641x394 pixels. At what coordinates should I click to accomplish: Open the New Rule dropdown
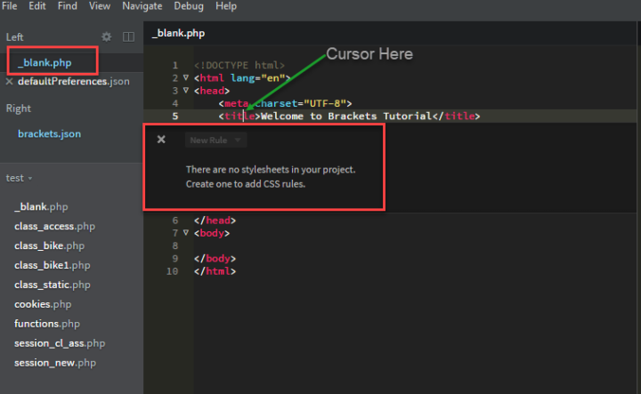click(215, 140)
